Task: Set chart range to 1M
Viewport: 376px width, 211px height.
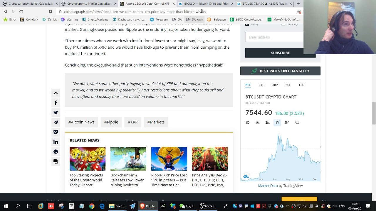Action: 257,123
